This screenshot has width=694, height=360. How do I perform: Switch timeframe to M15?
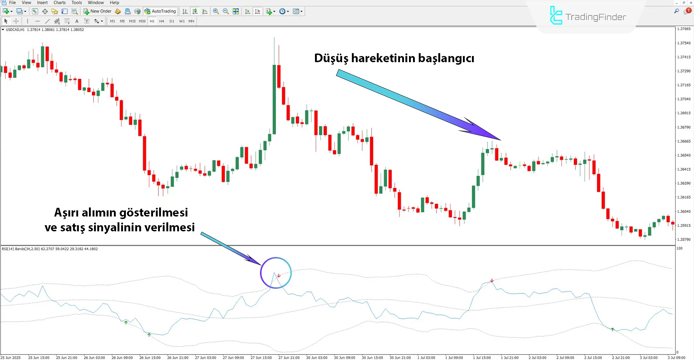click(x=132, y=21)
